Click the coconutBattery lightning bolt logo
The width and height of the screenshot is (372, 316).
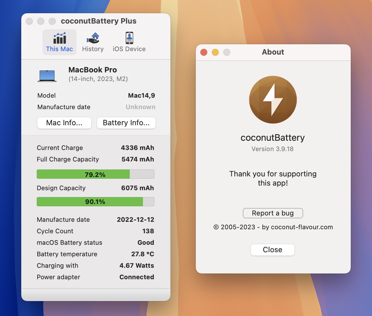pyautogui.click(x=273, y=100)
